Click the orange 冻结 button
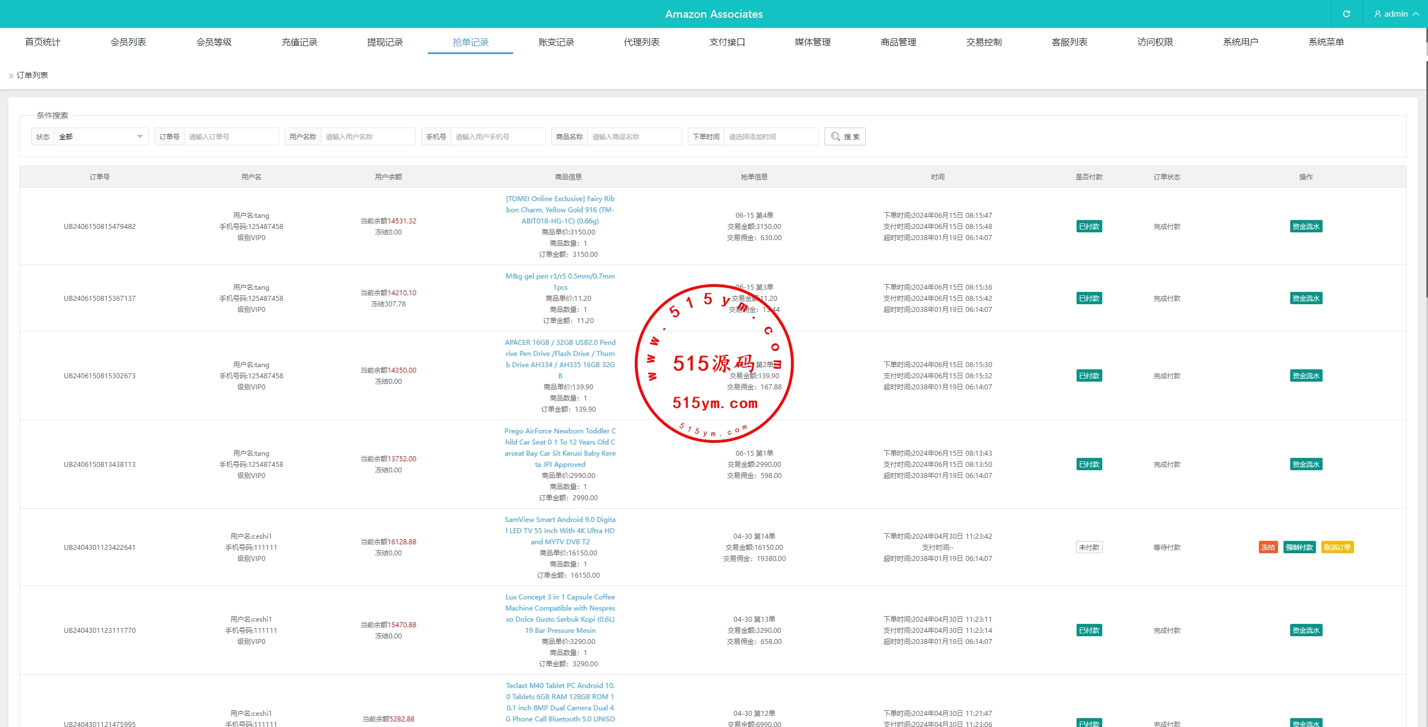This screenshot has height=727, width=1428. [x=1268, y=547]
